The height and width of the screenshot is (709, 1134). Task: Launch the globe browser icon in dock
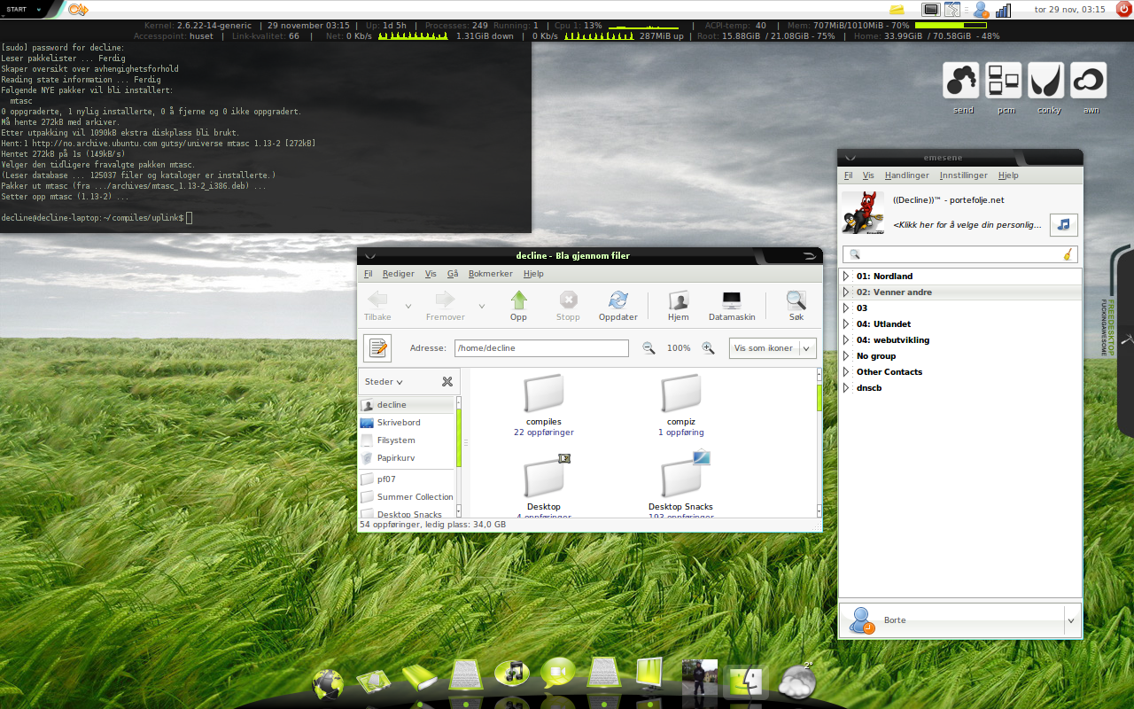coord(328,683)
